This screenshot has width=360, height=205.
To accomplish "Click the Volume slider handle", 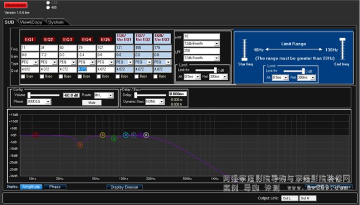I will (x=29, y=95).
